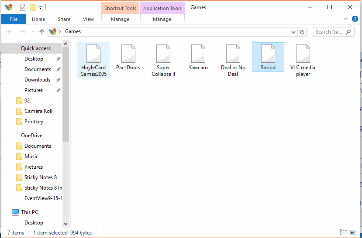Click the search magnifier icon
The image size is (362, 238).
coord(348,32)
